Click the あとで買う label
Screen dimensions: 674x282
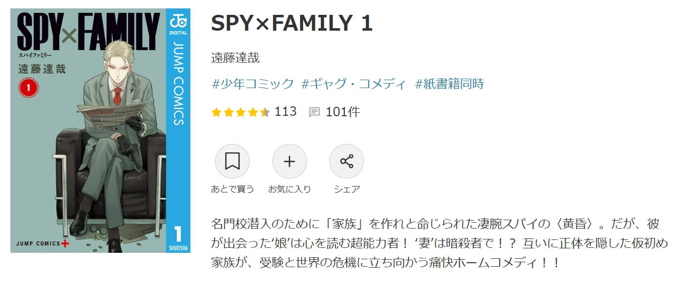tap(232, 189)
